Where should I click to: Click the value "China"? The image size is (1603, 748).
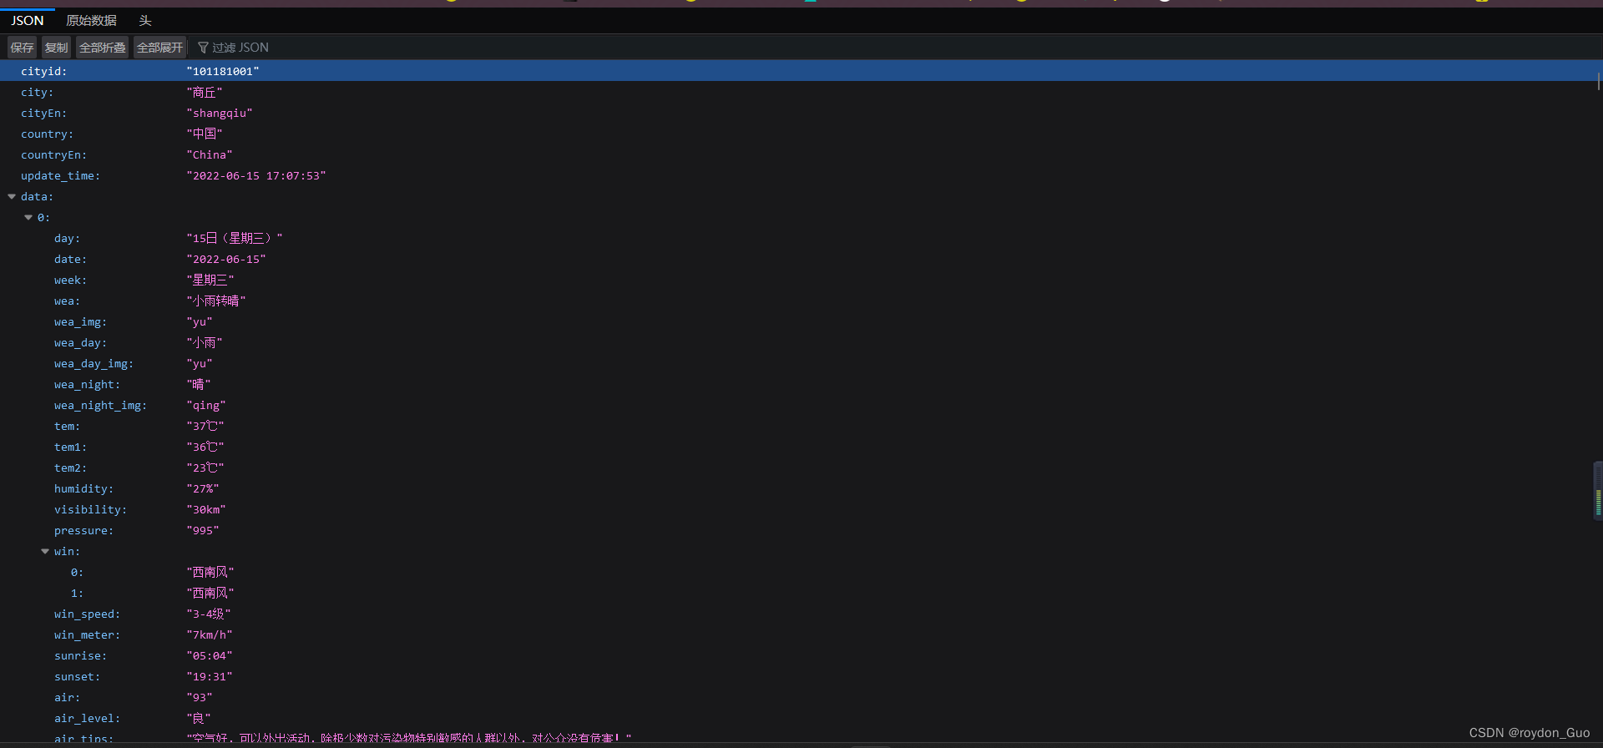coord(210,154)
